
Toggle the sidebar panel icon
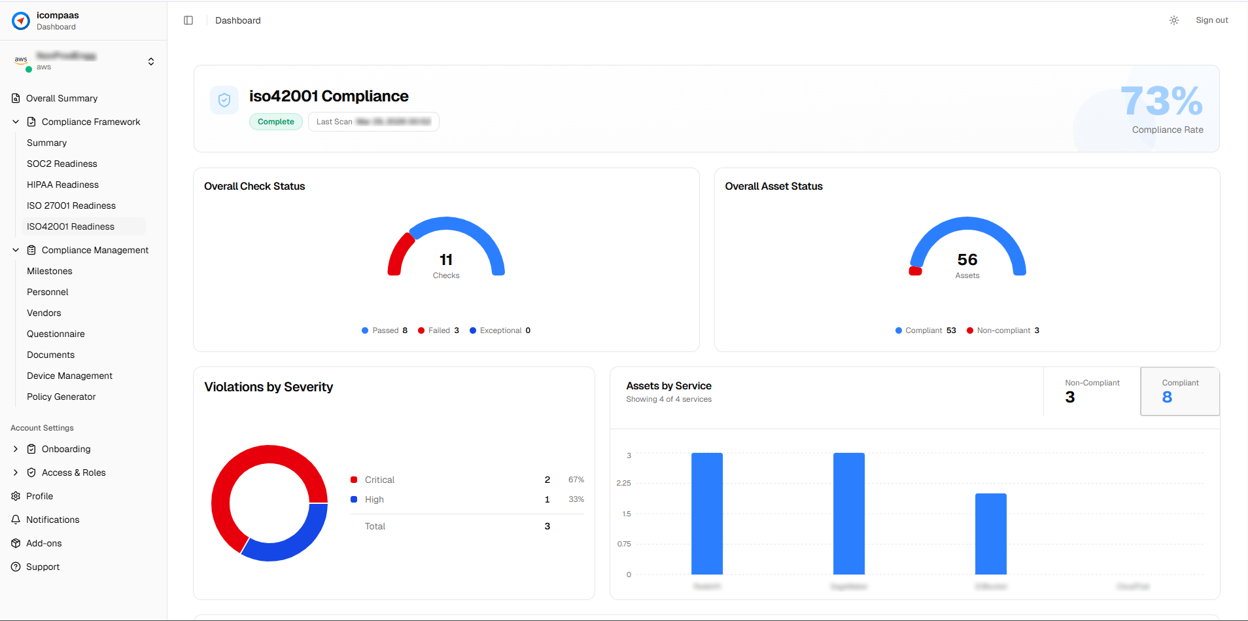tap(188, 20)
